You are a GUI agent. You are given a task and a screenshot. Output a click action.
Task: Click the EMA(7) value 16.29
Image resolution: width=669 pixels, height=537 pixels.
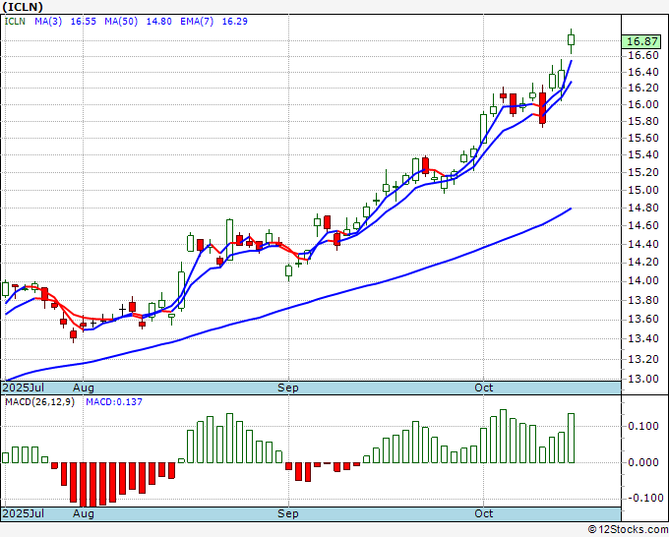(x=235, y=22)
